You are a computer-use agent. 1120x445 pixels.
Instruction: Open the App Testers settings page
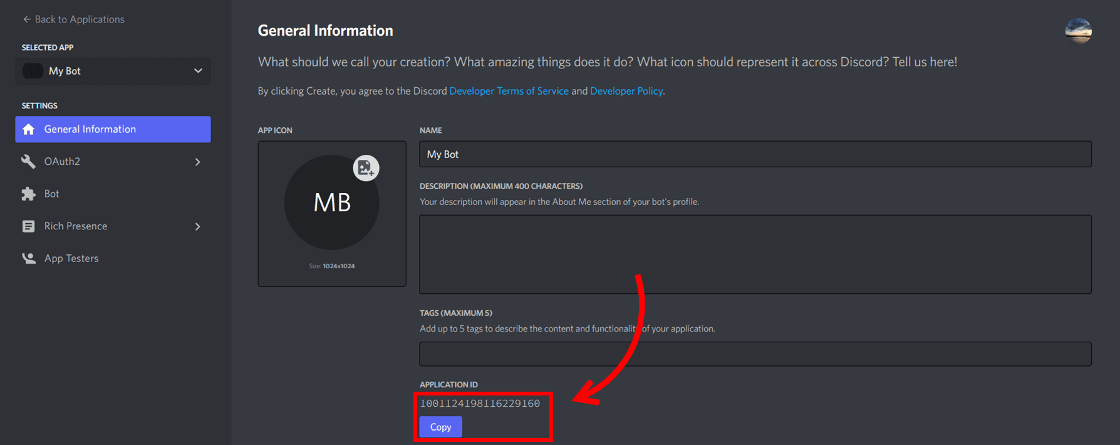71,258
